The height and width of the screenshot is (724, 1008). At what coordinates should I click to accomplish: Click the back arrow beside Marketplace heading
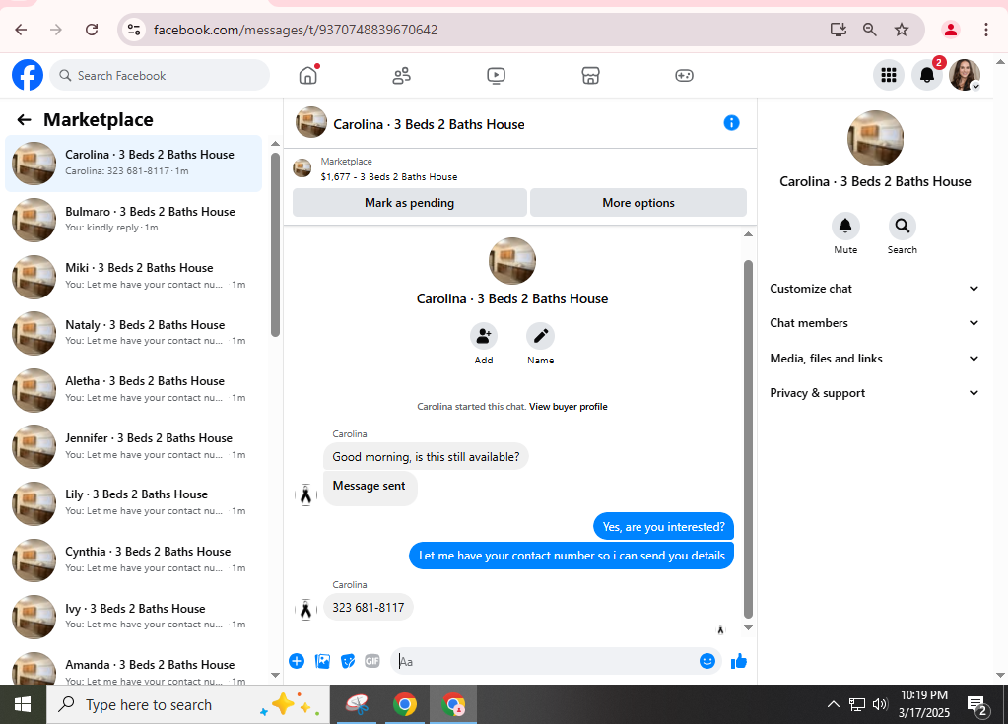[24, 119]
